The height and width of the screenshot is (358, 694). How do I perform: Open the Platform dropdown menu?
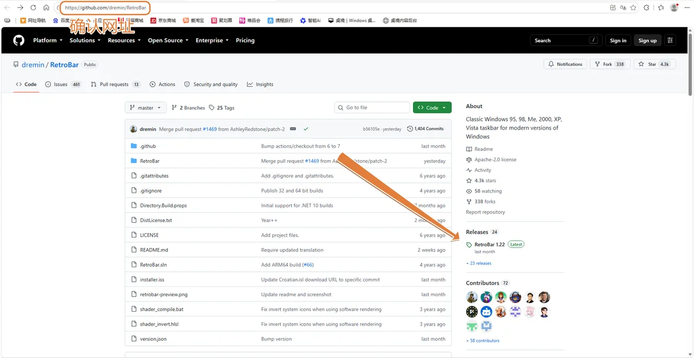click(x=47, y=40)
